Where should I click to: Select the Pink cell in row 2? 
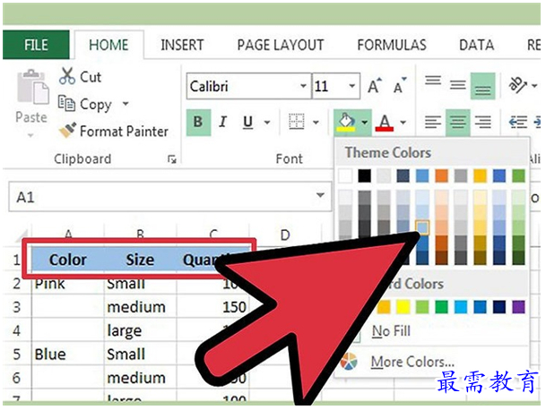[x=67, y=285]
